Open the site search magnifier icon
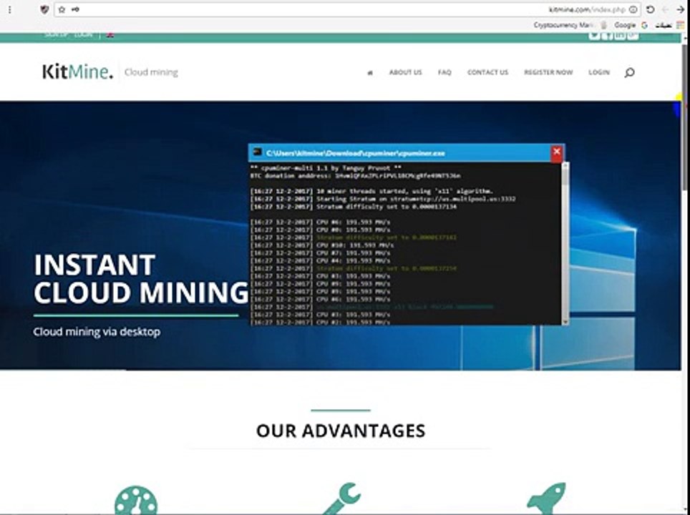Screen dimensions: 690x515 point(629,72)
